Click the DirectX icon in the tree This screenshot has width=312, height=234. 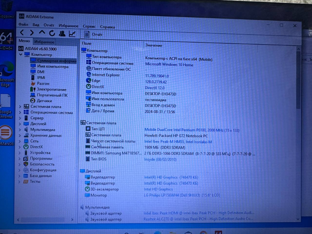click(x=26, y=147)
